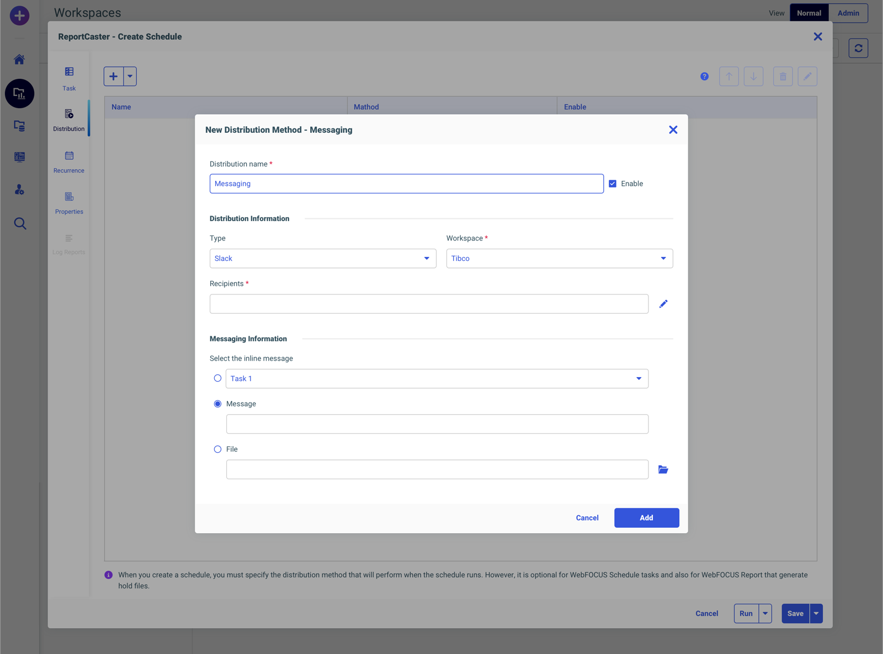Click the Run button

(746, 613)
